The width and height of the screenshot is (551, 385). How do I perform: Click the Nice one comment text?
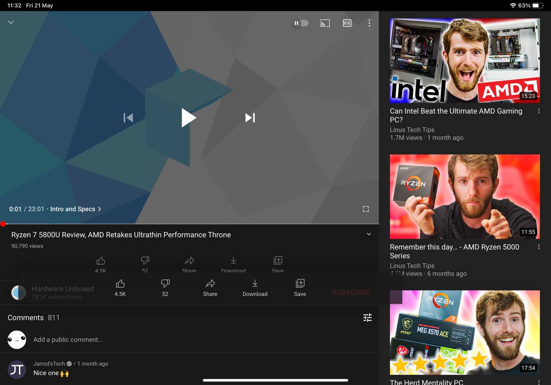pyautogui.click(x=51, y=373)
